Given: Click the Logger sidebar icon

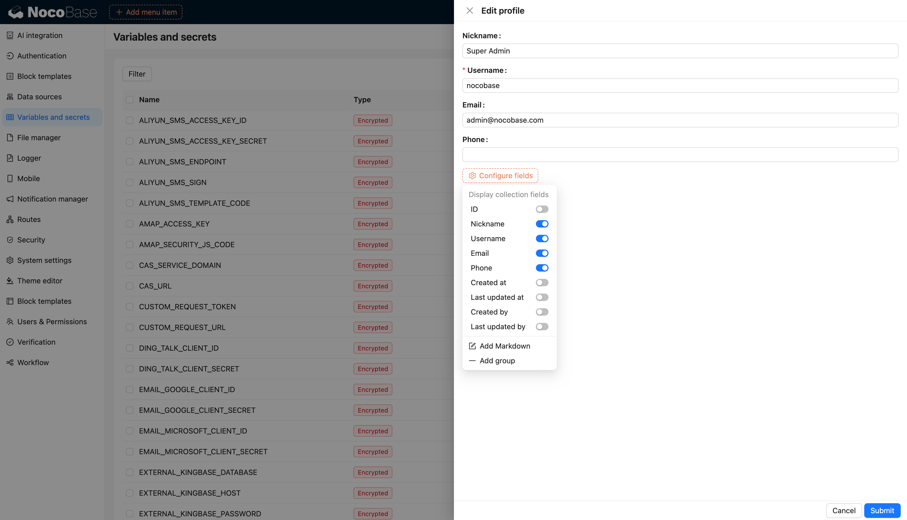Looking at the screenshot, I should pyautogui.click(x=10, y=158).
